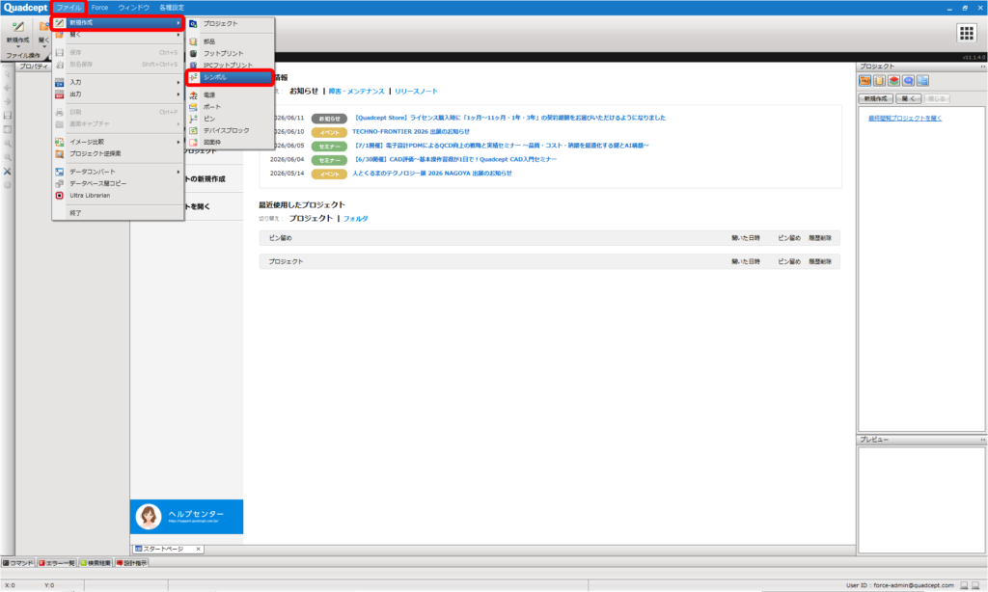Choose シンボル from the new-item submenu

point(230,77)
